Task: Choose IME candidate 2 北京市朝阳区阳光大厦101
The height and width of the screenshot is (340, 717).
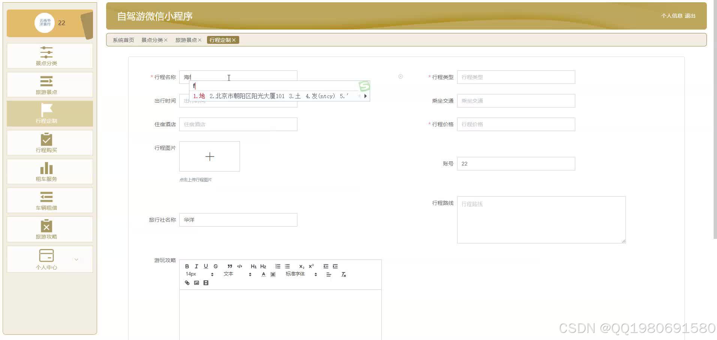Action: click(x=247, y=96)
